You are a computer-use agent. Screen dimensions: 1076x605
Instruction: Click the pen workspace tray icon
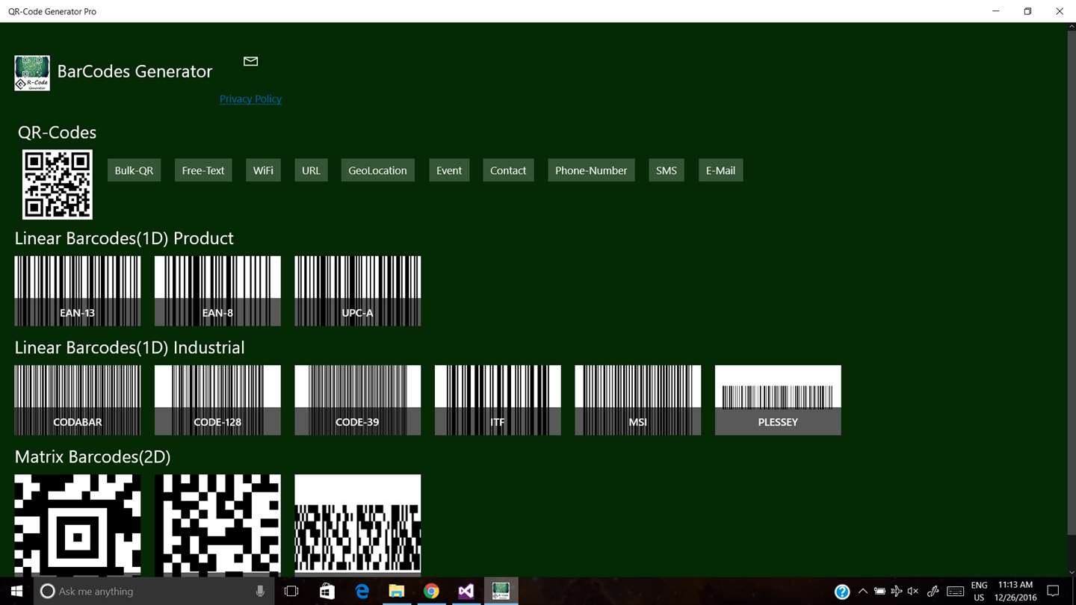(x=933, y=591)
